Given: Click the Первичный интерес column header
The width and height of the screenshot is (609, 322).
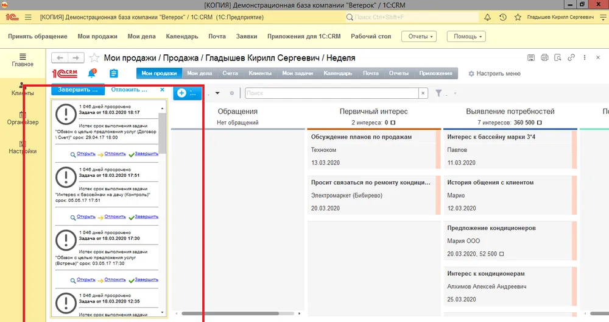Looking at the screenshot, I should coord(374,112).
